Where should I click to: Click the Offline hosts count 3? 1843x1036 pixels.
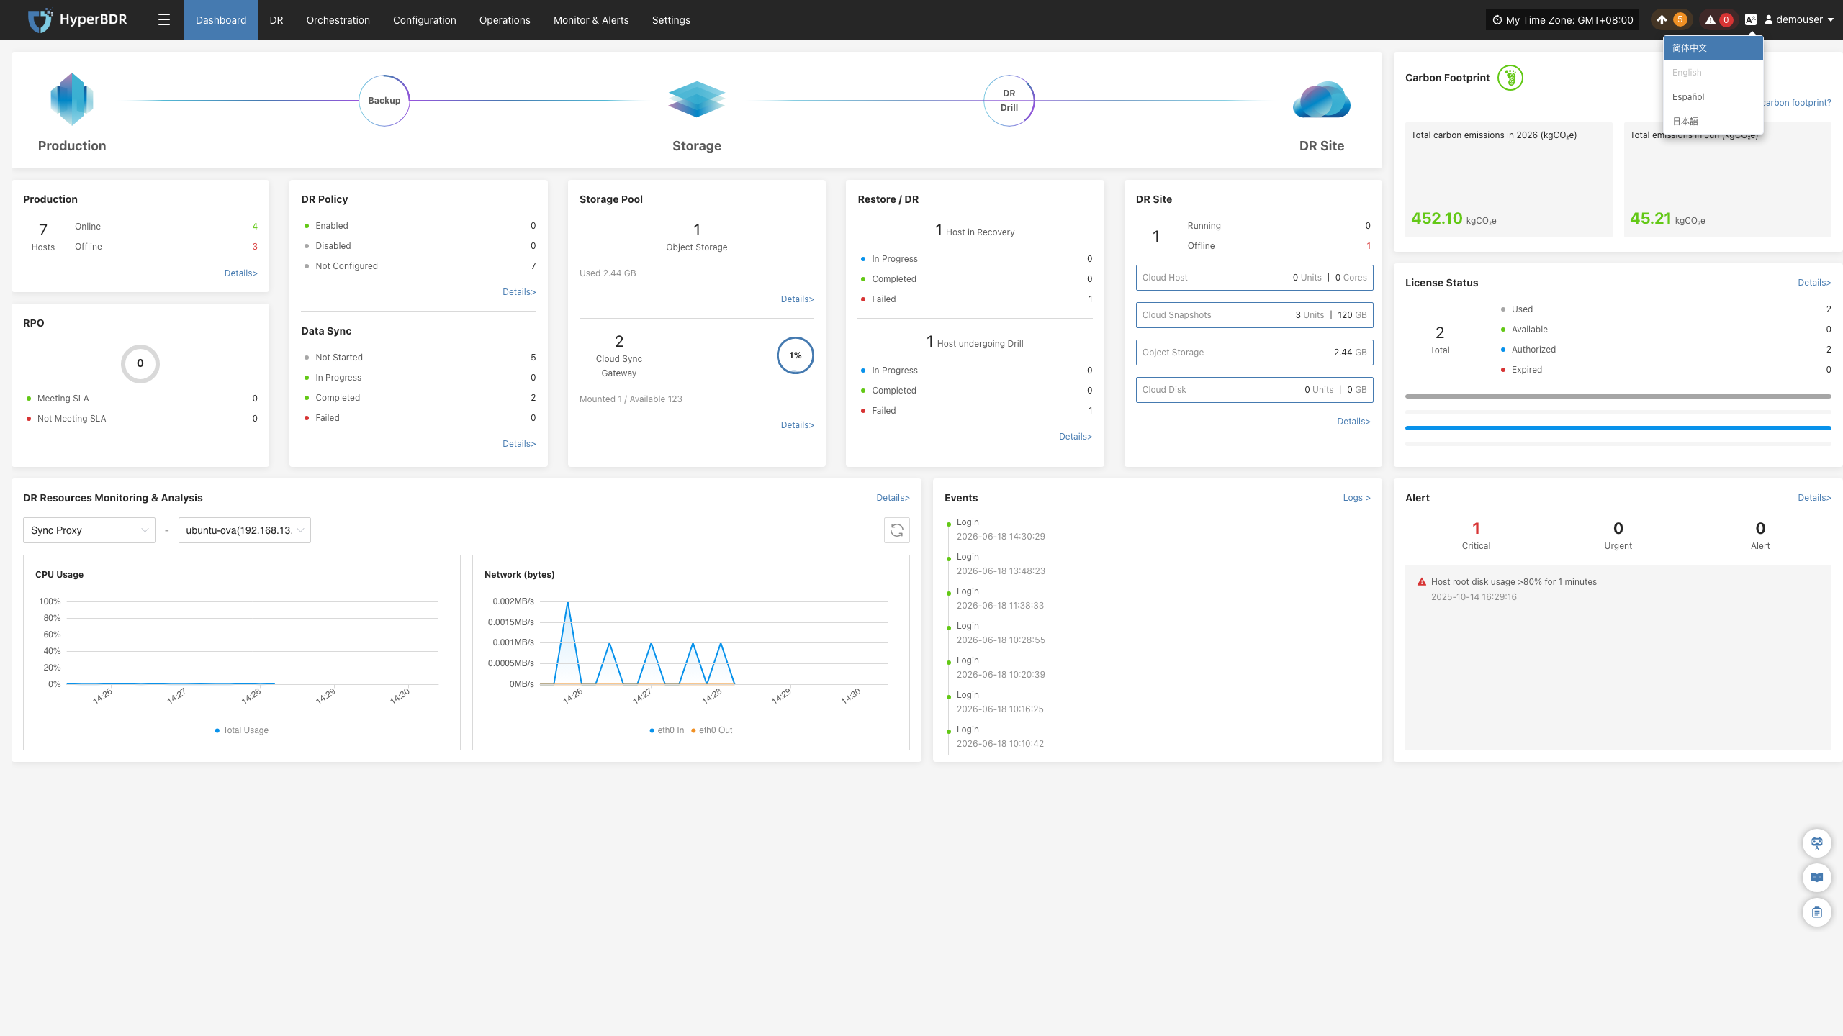point(255,247)
